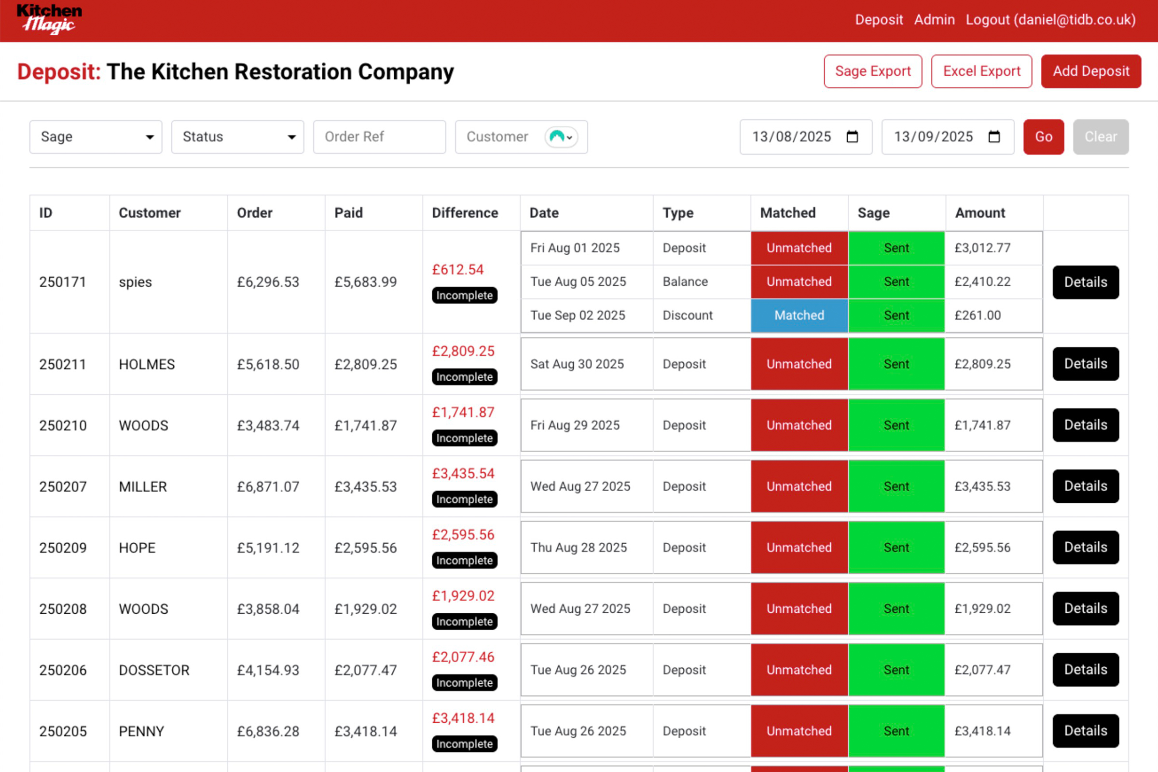1158x772 pixels.
Task: Expand the Sage filter dropdown
Action: click(96, 137)
